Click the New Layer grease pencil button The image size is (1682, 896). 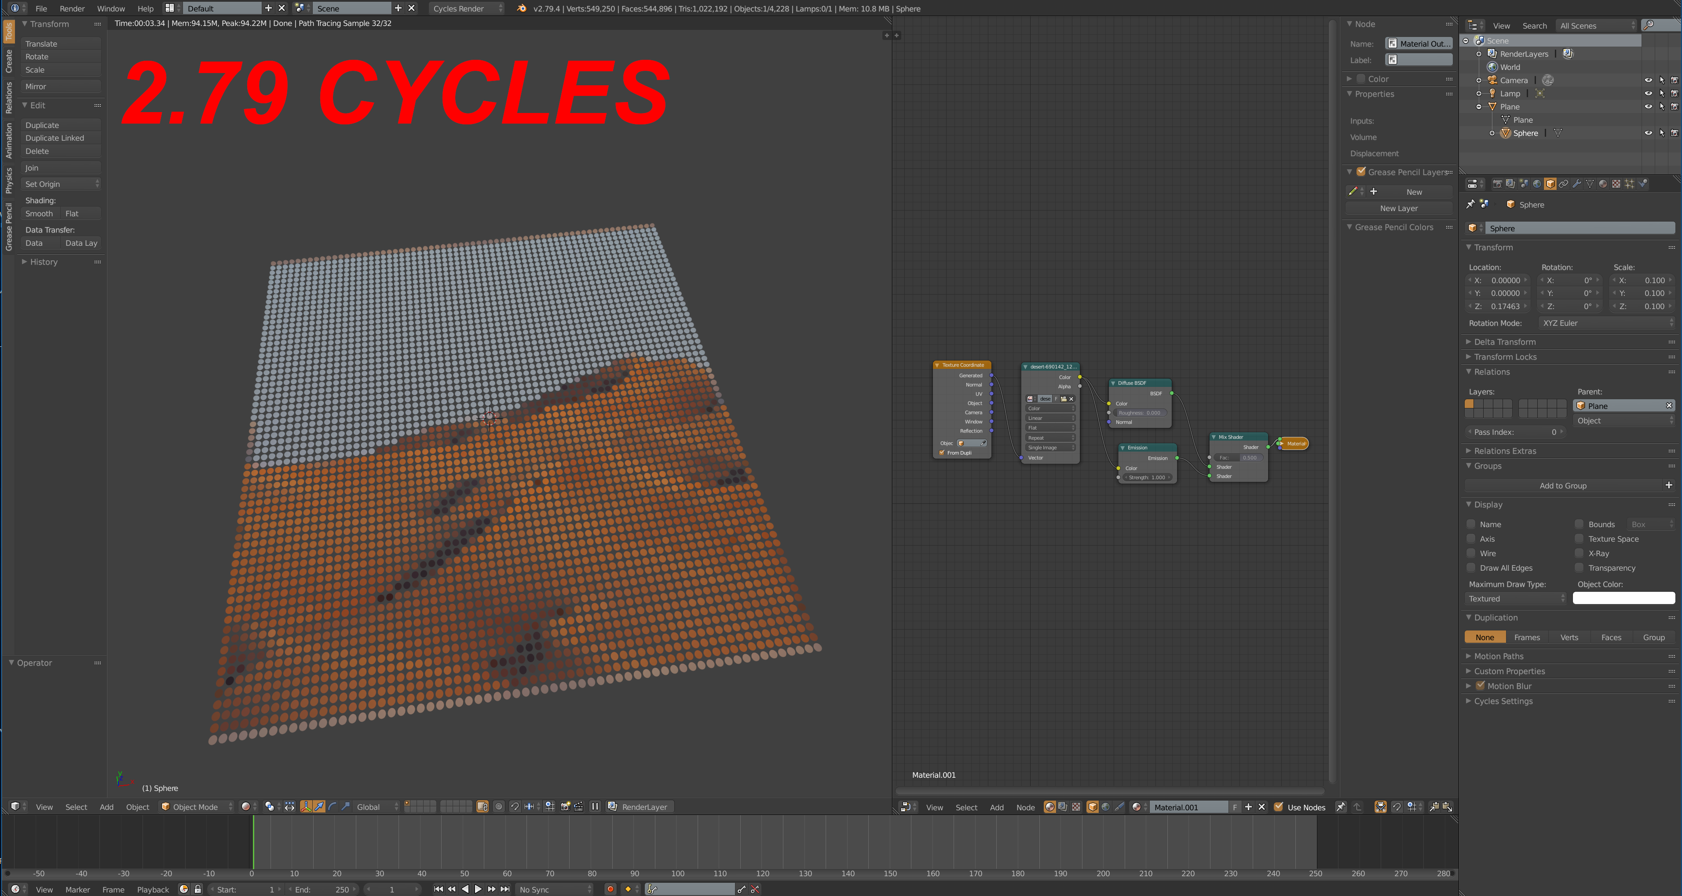[x=1399, y=208]
